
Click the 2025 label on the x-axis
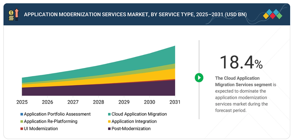point(22,102)
